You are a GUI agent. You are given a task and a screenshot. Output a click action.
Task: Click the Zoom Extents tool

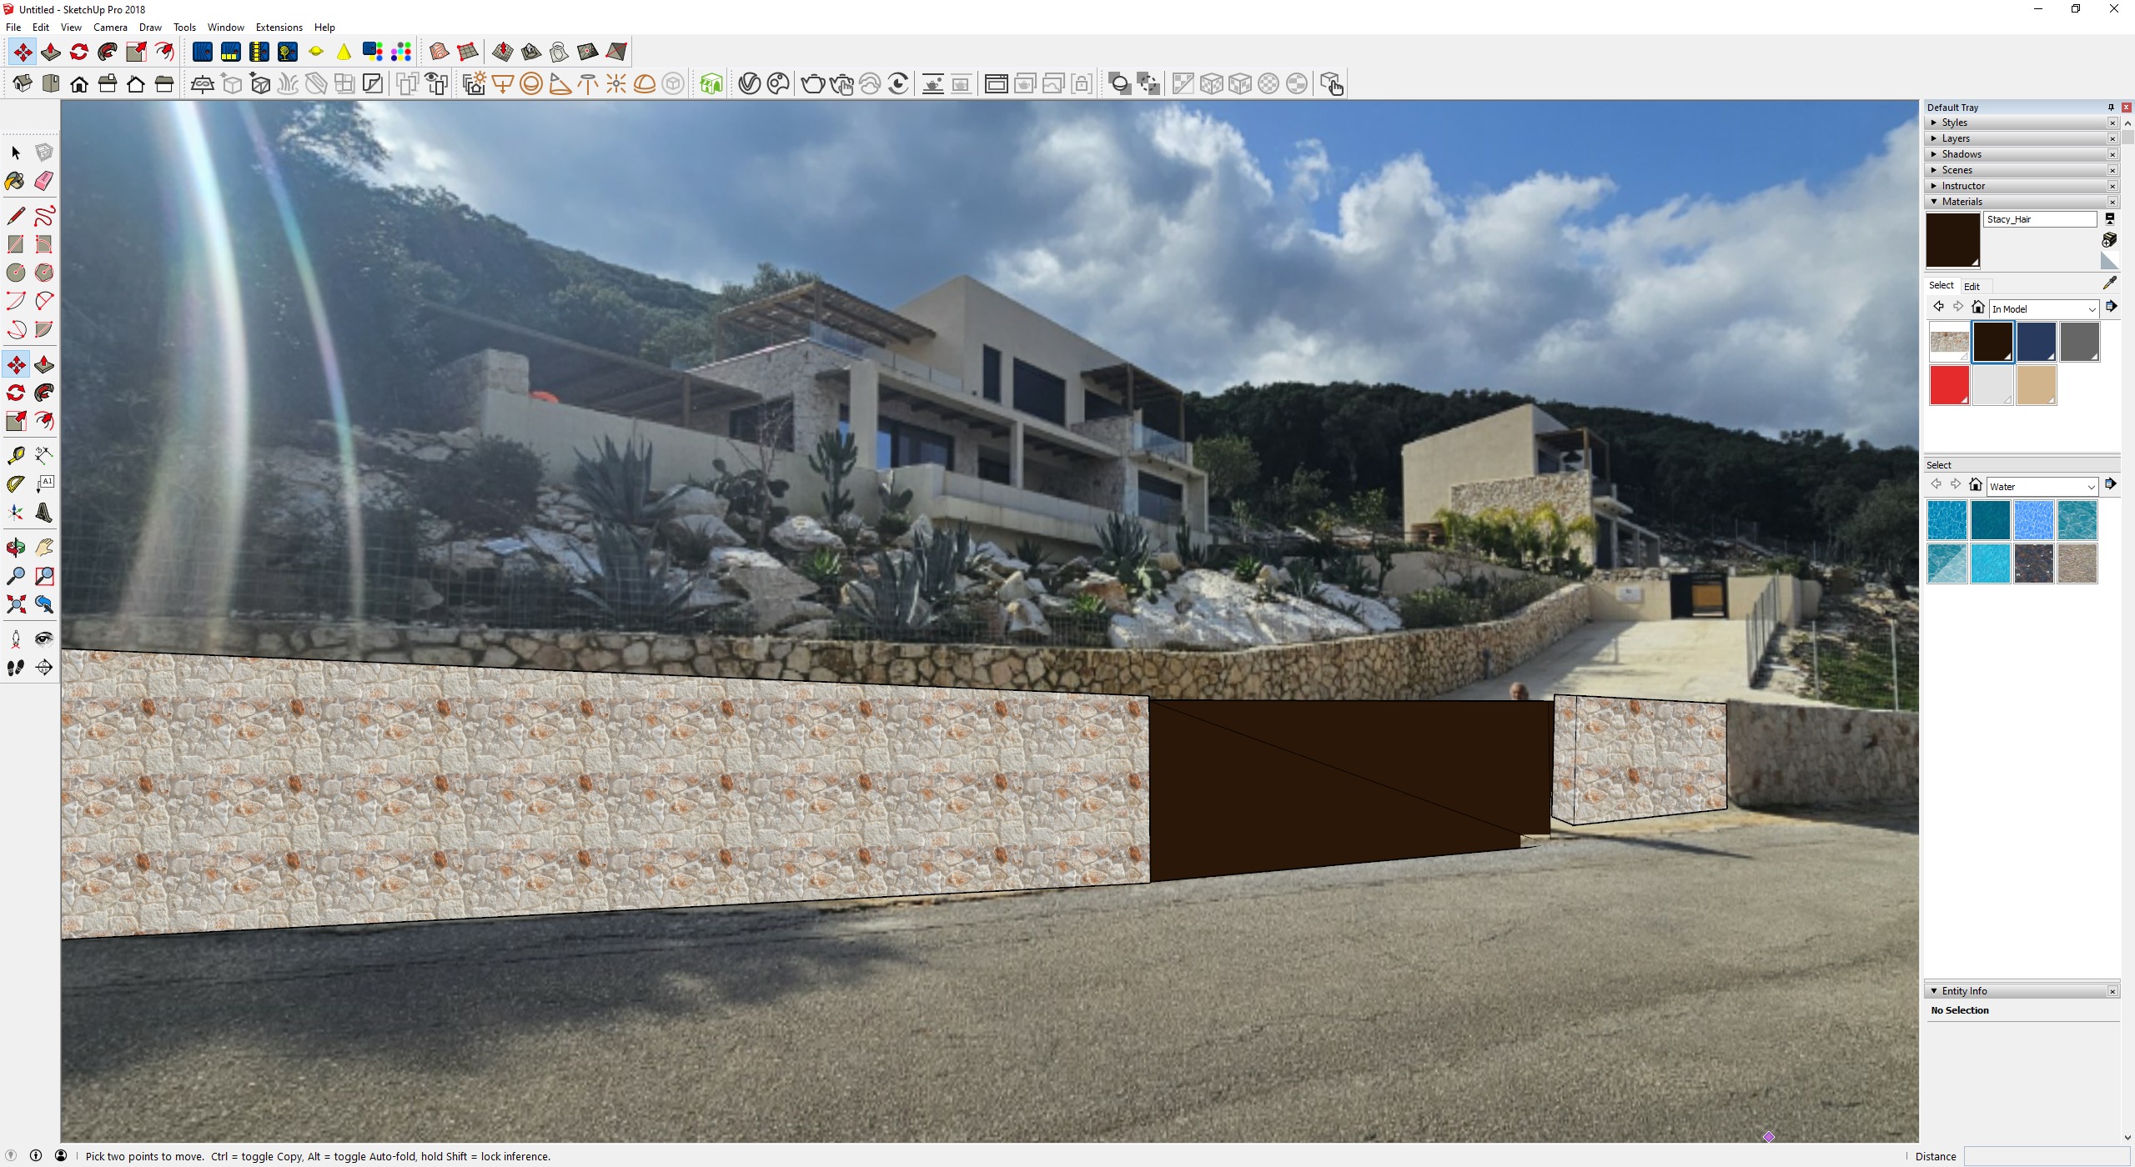[x=15, y=604]
